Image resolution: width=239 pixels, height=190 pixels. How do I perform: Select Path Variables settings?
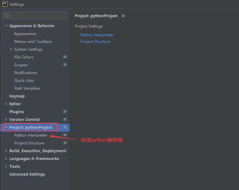27,88
